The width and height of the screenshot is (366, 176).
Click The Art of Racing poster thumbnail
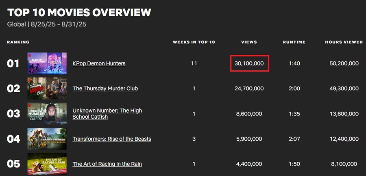pos(47,164)
